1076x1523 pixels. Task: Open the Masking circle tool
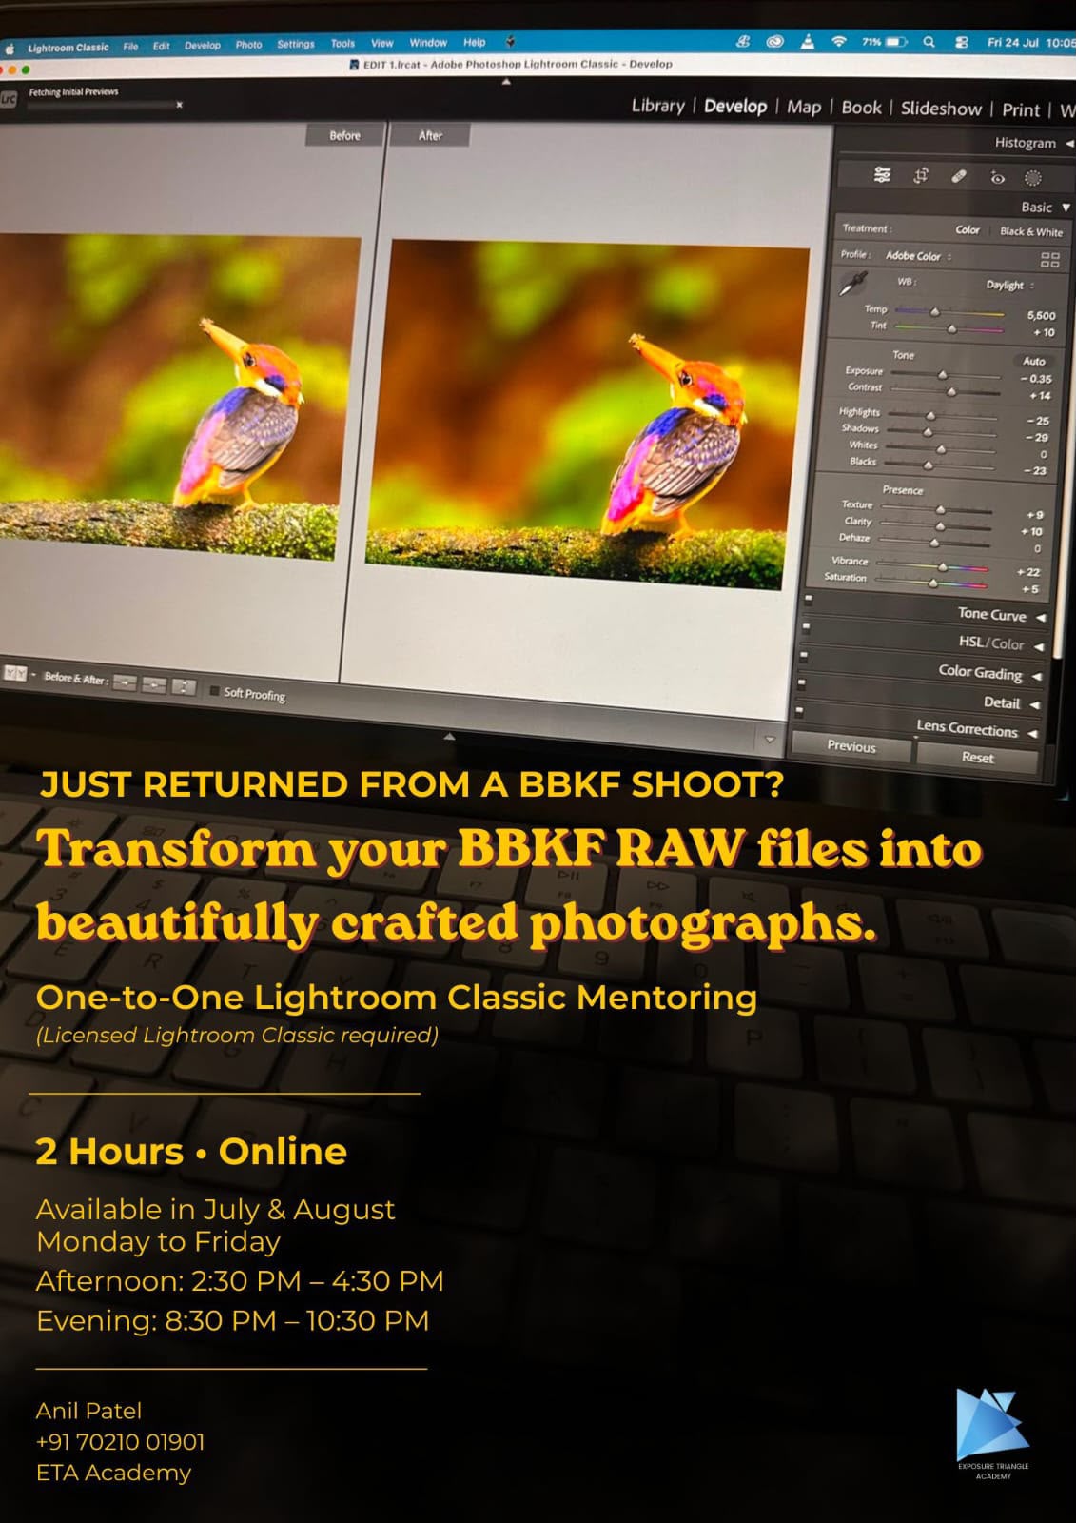tap(1033, 178)
